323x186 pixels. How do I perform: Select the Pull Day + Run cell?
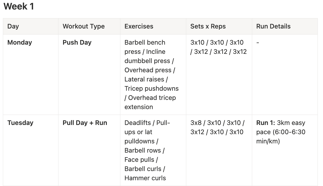click(x=85, y=123)
